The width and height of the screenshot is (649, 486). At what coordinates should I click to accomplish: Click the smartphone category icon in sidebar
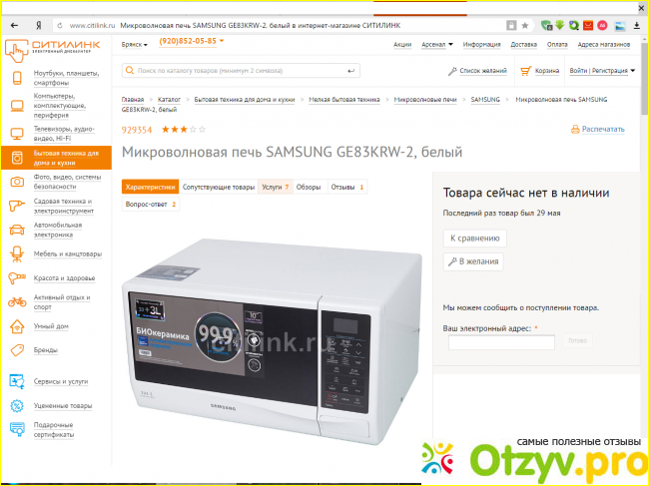[17, 78]
